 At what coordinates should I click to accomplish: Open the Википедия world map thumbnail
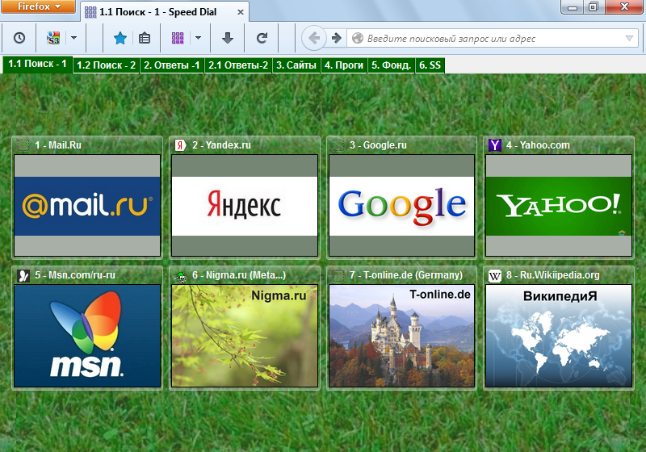[x=559, y=336]
